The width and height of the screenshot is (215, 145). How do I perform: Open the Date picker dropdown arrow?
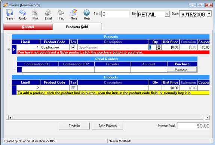(x=209, y=13)
